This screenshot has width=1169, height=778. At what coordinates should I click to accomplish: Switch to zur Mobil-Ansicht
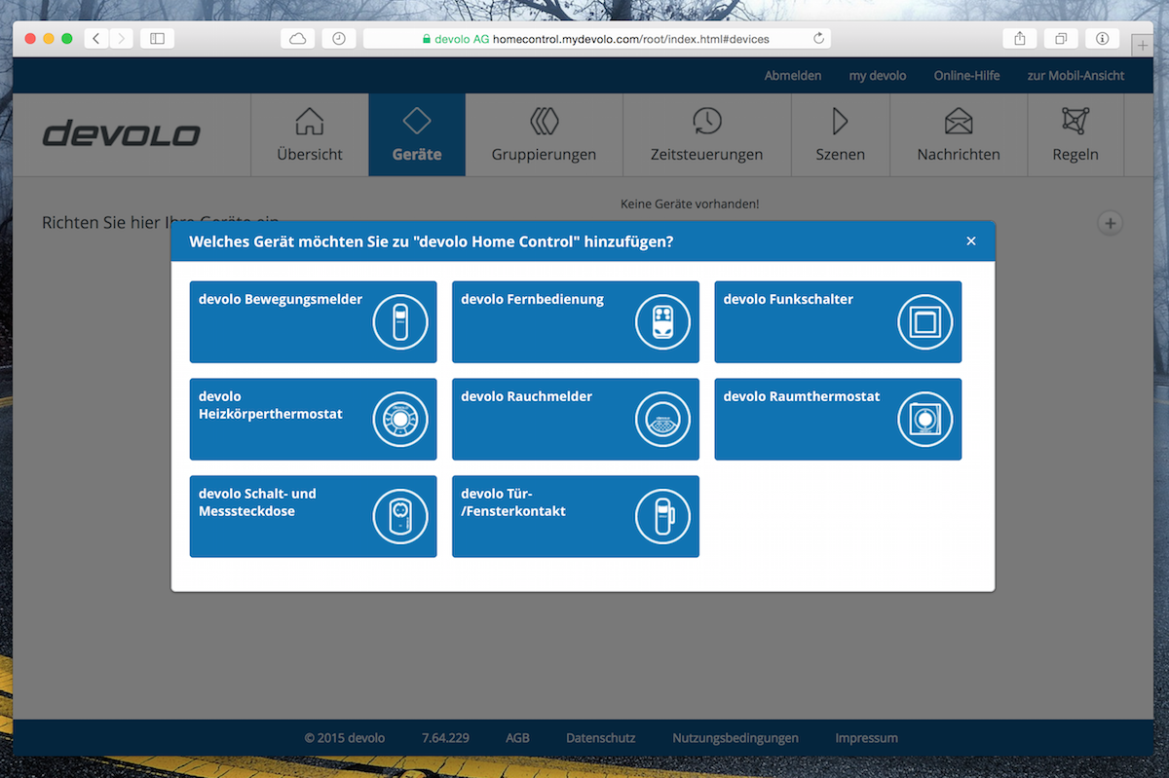tap(1075, 76)
